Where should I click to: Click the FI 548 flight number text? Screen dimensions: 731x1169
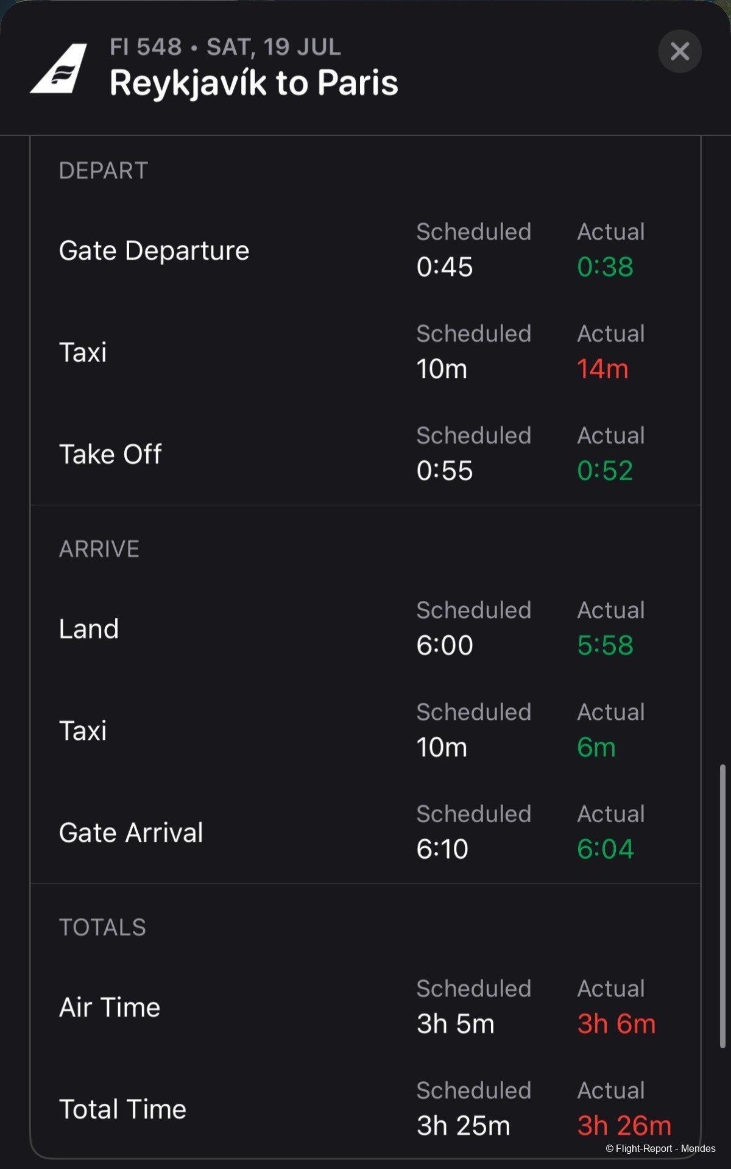146,47
